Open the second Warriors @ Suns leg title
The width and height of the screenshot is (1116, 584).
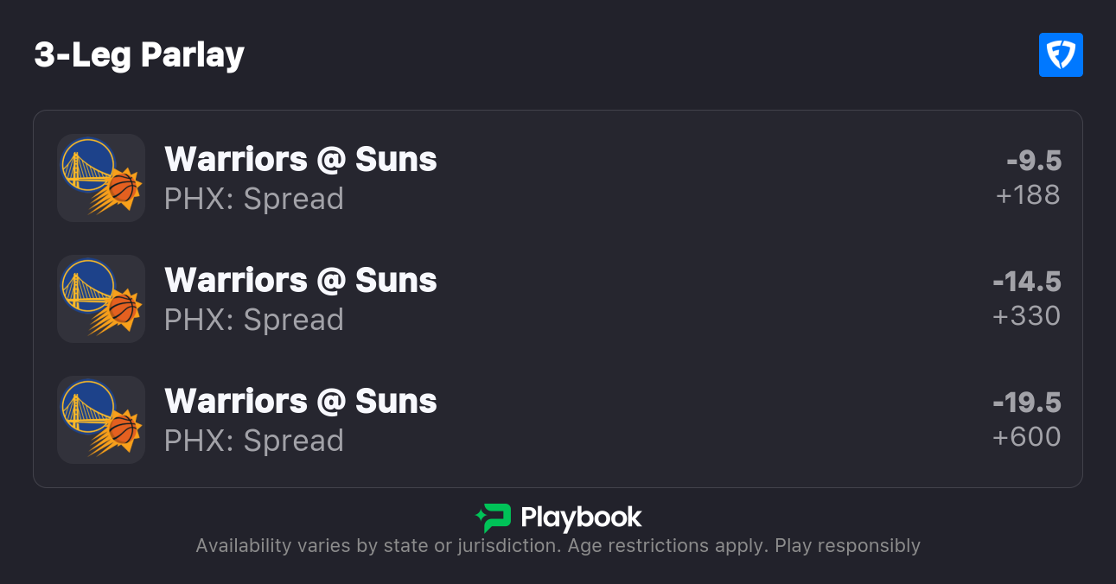pos(301,281)
